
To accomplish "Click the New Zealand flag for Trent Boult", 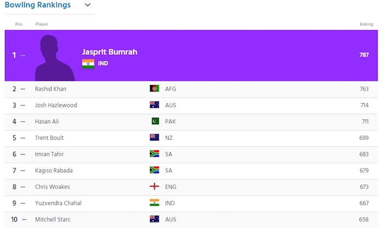I will (154, 138).
